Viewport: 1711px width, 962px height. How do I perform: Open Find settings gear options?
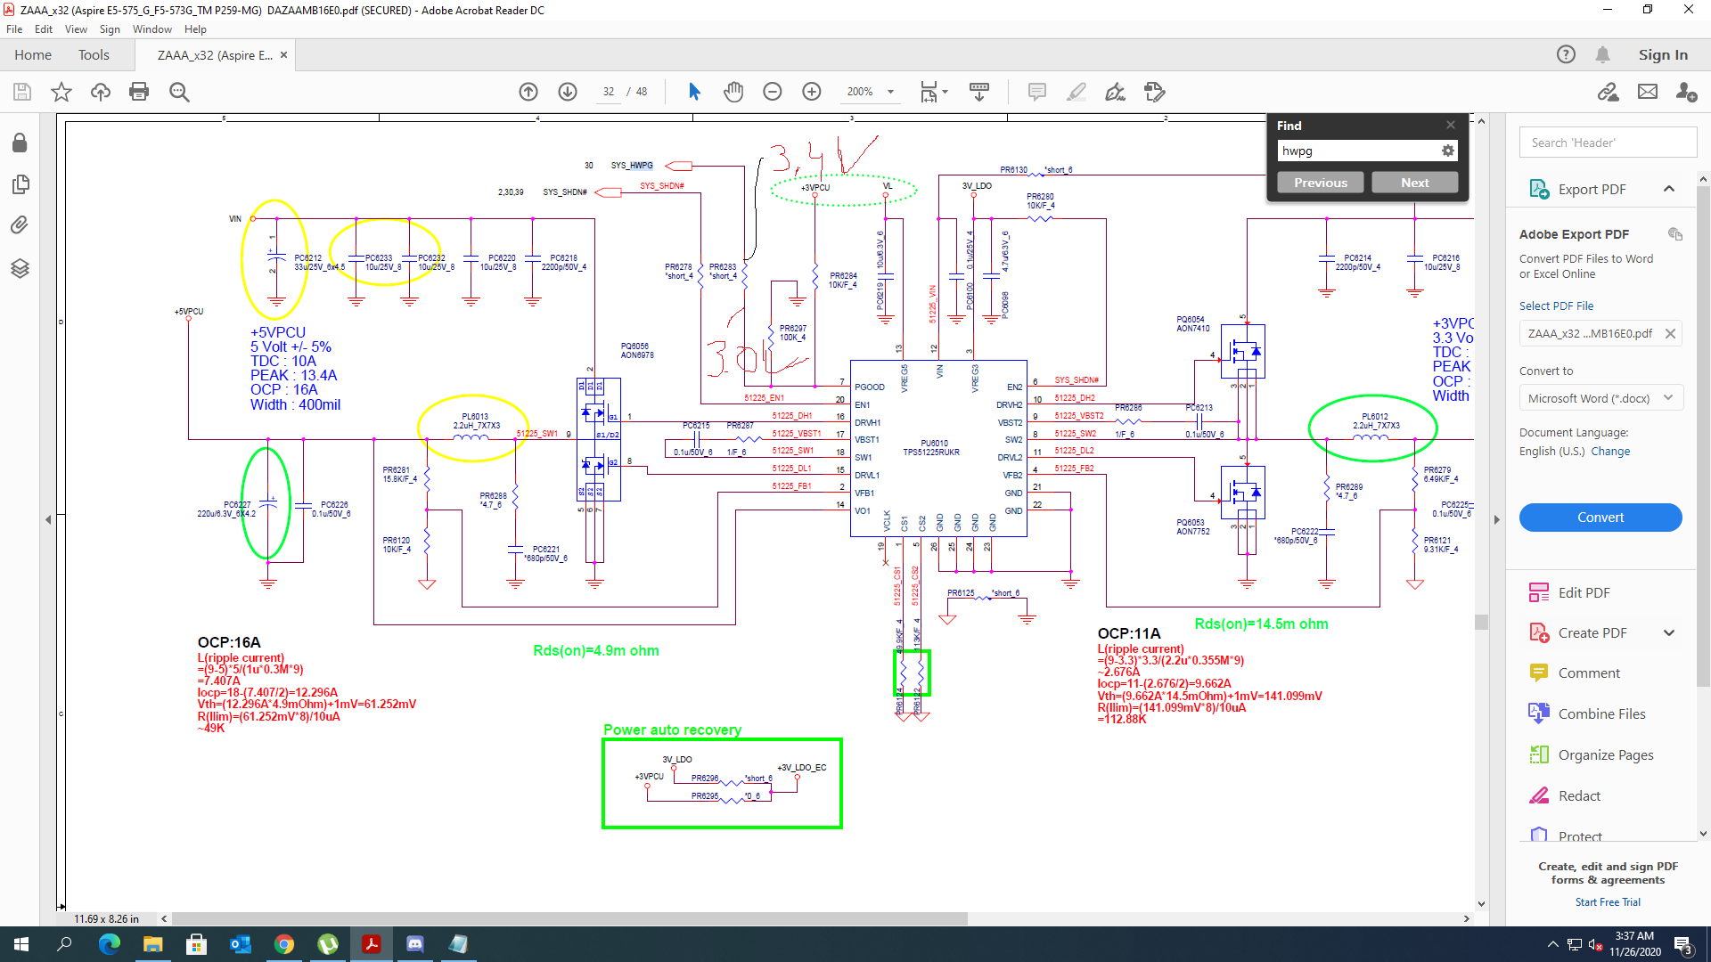pos(1448,151)
